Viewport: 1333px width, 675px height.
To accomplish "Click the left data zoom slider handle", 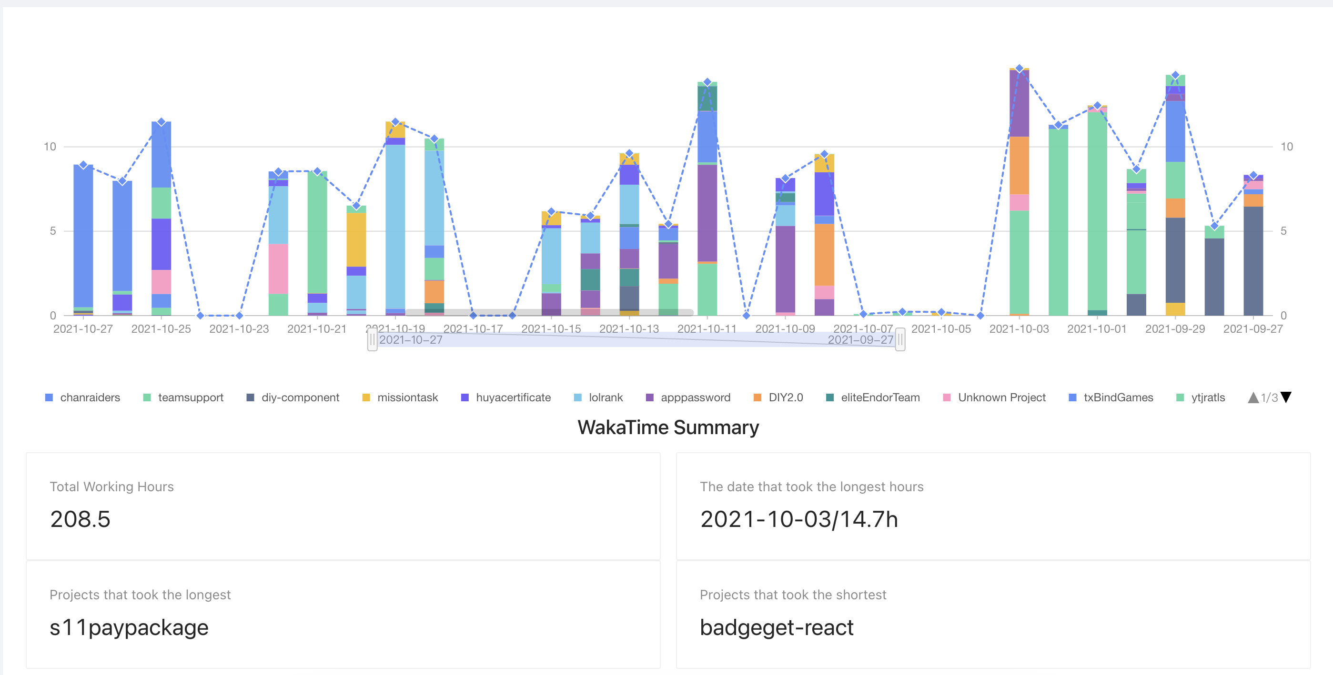I will (x=372, y=339).
